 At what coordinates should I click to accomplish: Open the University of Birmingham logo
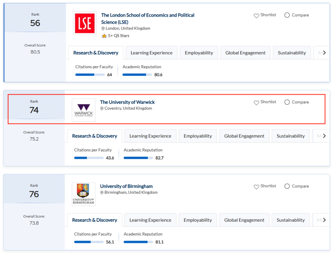[84, 194]
